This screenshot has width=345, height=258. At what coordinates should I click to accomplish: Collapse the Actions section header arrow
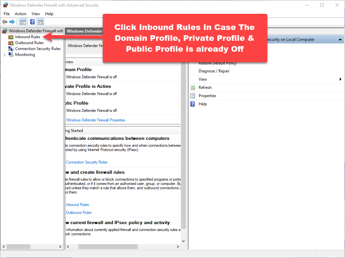point(340,39)
